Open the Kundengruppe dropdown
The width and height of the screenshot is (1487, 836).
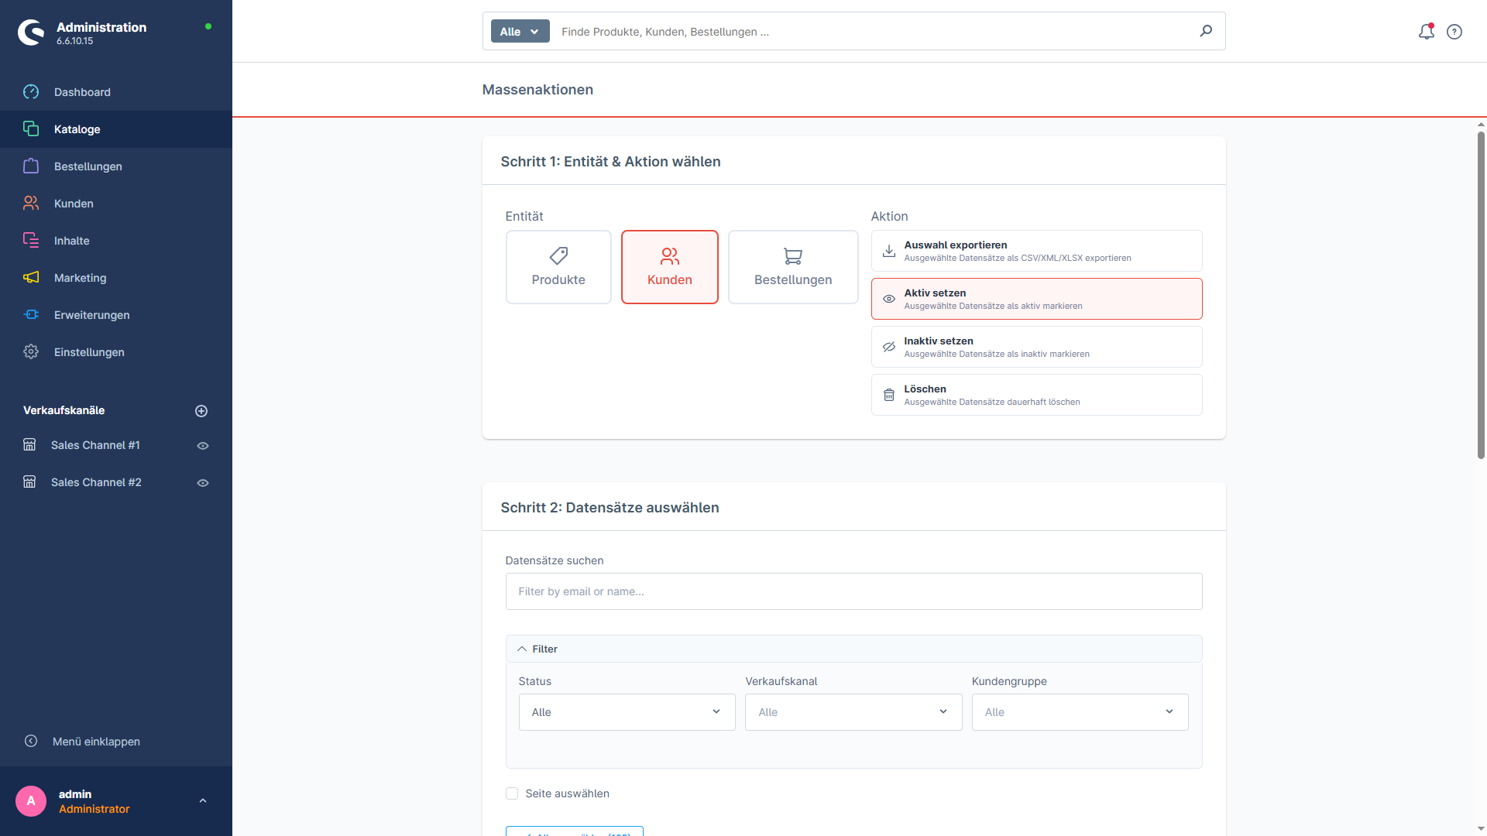click(1080, 712)
